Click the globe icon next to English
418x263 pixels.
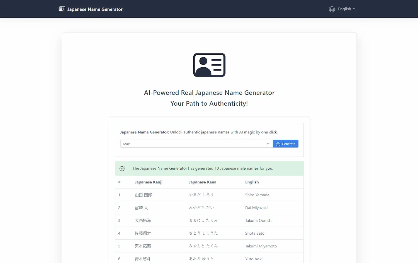pyautogui.click(x=332, y=9)
